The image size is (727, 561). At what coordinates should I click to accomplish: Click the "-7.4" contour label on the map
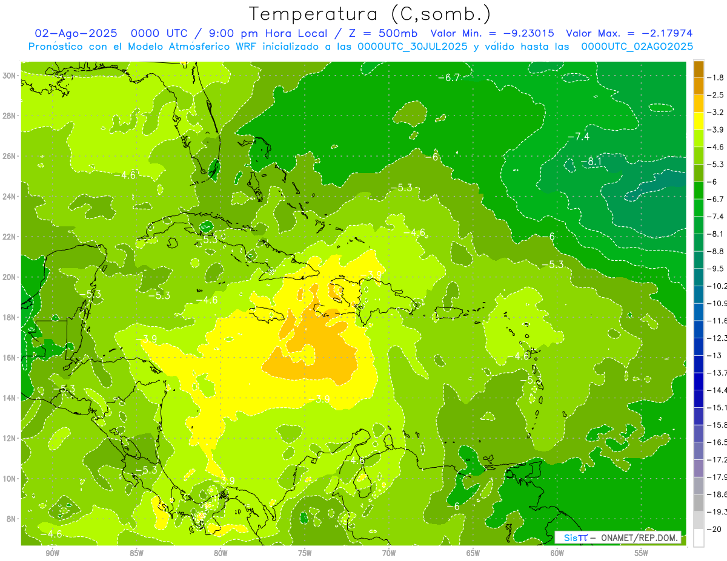pyautogui.click(x=579, y=136)
